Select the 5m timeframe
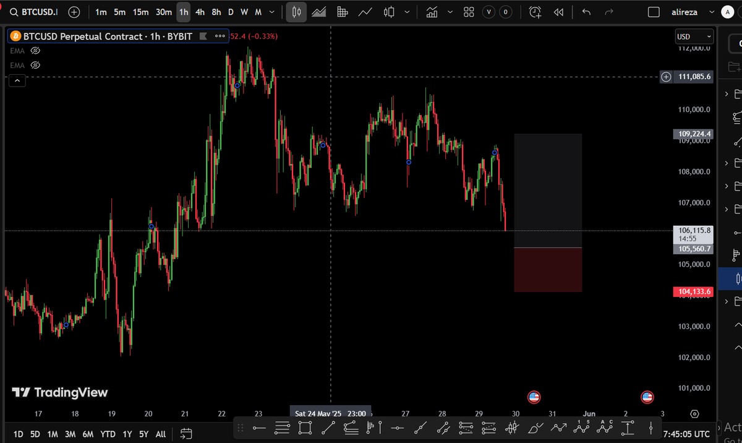Screen dimensions: 742x443 119,12
